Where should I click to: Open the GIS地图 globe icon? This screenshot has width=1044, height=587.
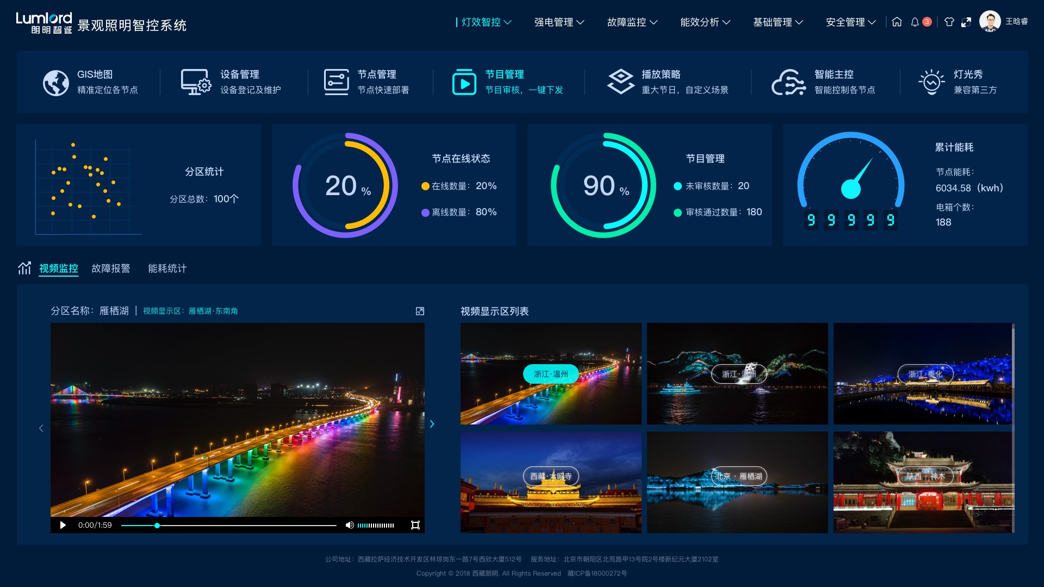[x=56, y=83]
